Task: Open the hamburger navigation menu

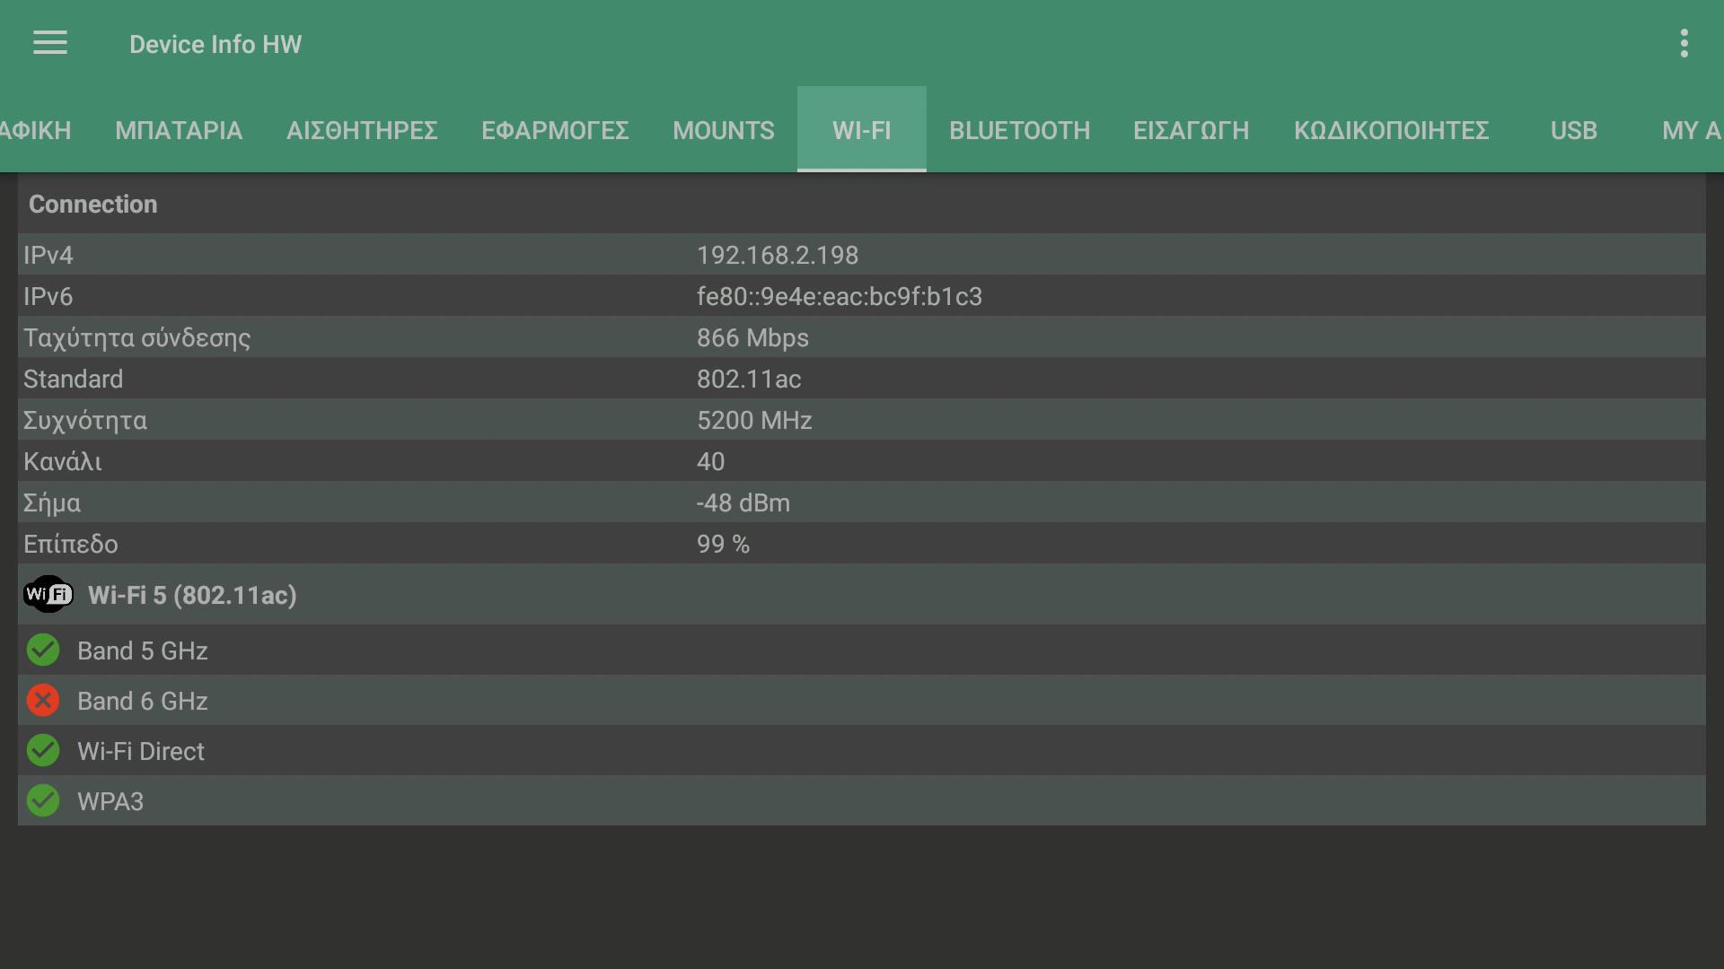Action: pyautogui.click(x=50, y=43)
